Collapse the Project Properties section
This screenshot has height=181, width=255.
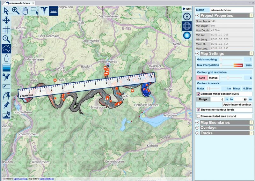(x=197, y=15)
